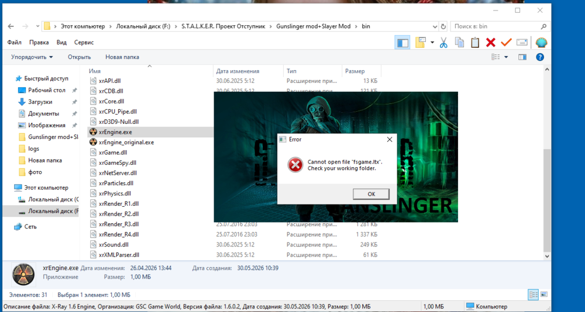
Task: Open the Сервис menu
Action: pos(84,43)
